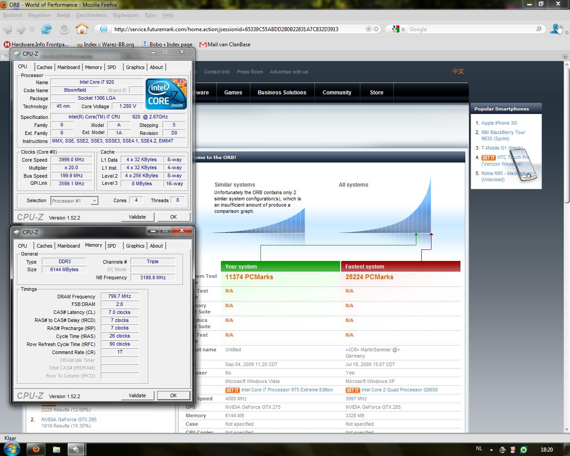
Task: Go back with Firefox's back arrow
Action: pyautogui.click(x=7, y=29)
